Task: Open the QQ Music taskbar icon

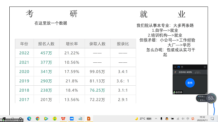Action: tap(54, 119)
